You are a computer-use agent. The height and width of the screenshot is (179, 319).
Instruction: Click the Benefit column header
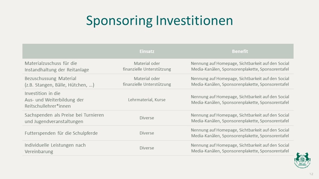[x=240, y=51]
